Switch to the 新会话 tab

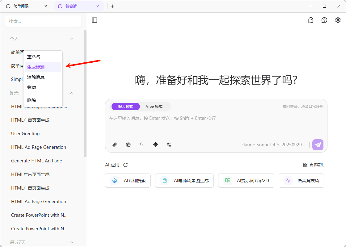point(79,6)
